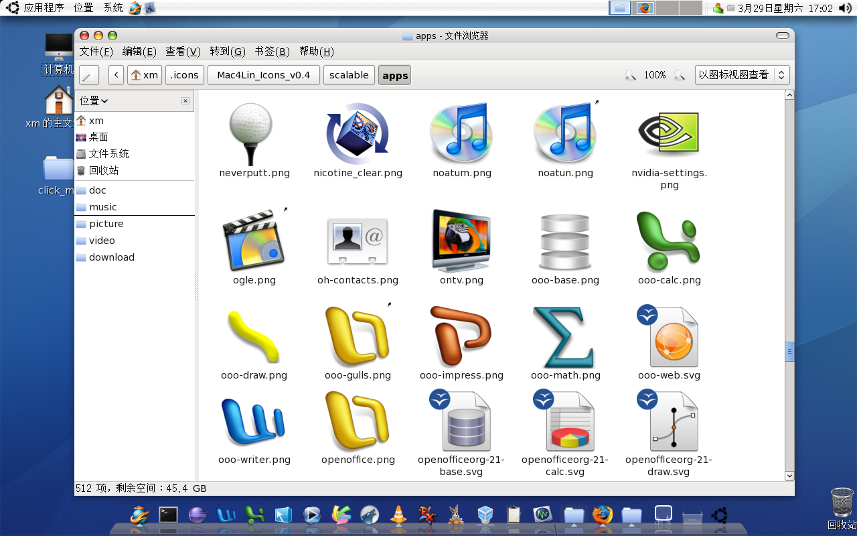Screen dimensions: 857x536
Task: Click the scrollbar up arrow
Action: click(x=789, y=95)
